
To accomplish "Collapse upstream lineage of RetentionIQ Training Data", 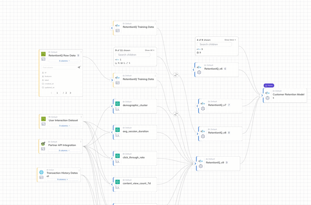I will [112, 28].
